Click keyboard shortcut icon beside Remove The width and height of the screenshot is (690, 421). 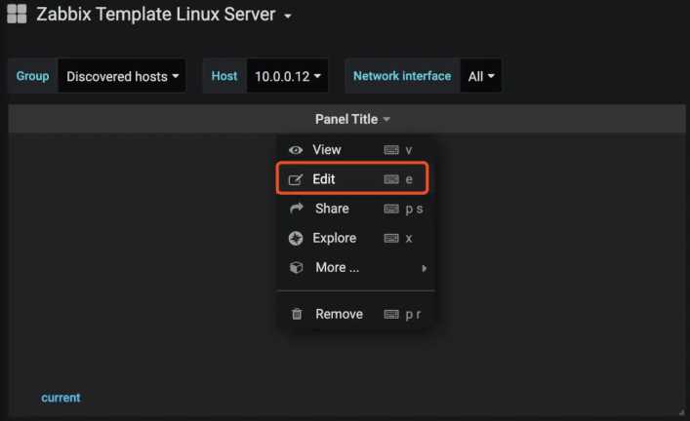(391, 314)
